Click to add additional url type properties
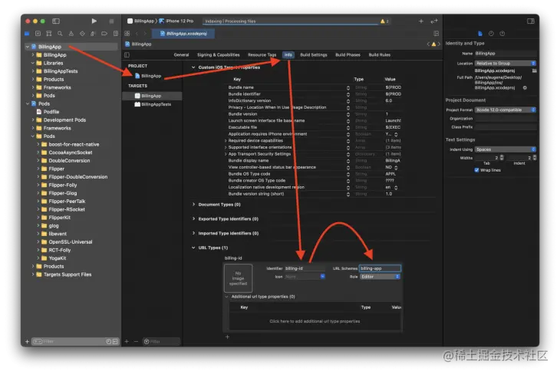 point(315,321)
